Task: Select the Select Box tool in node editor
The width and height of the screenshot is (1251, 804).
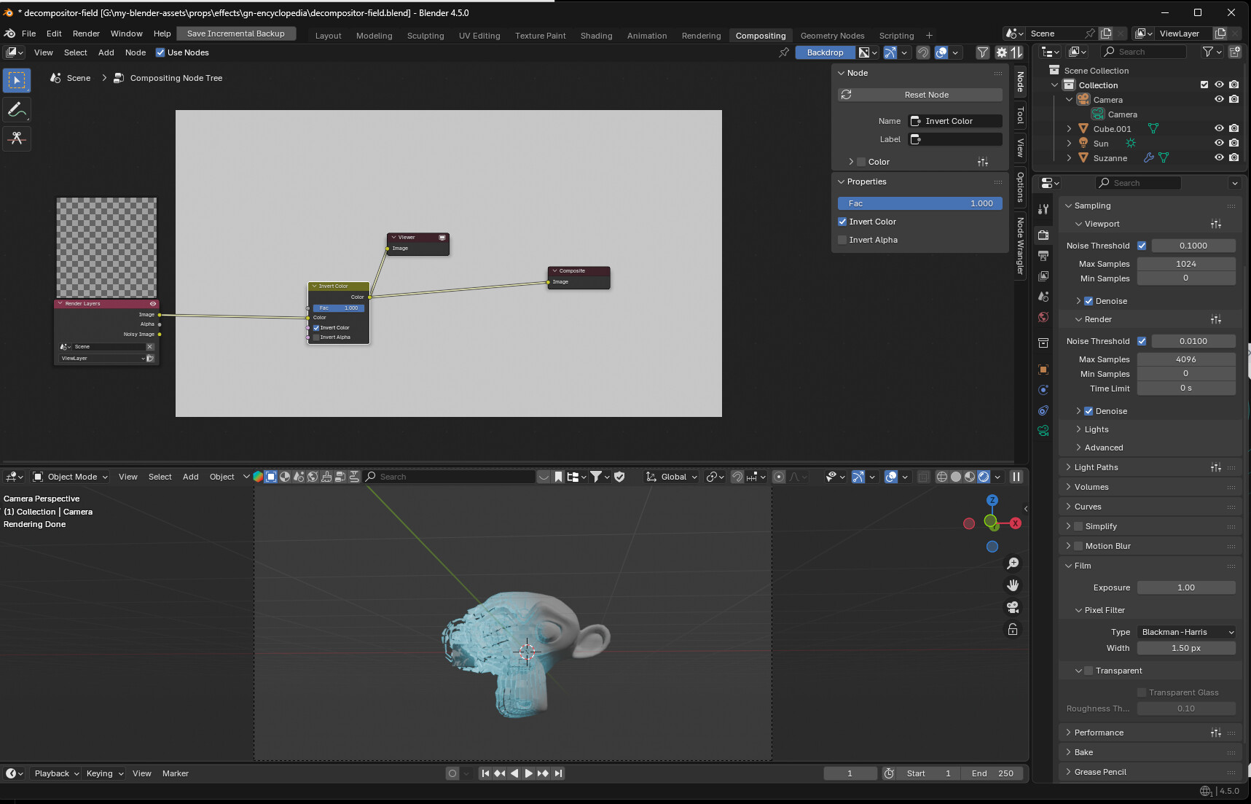Action: click(17, 80)
